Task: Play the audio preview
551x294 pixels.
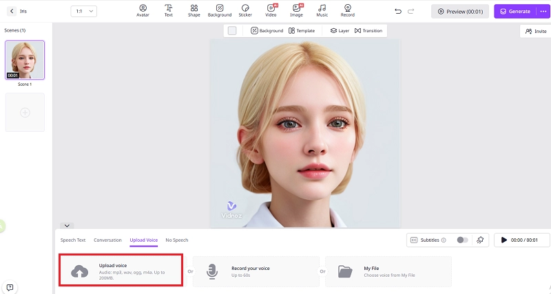Action: (504, 240)
